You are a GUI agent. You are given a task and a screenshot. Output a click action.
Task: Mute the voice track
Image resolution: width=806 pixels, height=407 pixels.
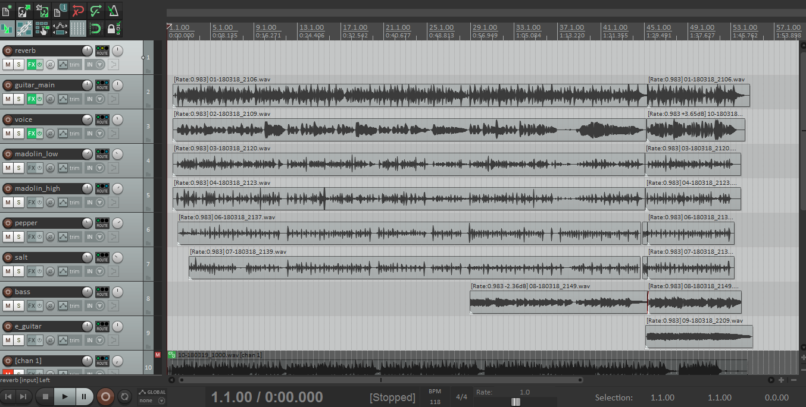pos(8,134)
